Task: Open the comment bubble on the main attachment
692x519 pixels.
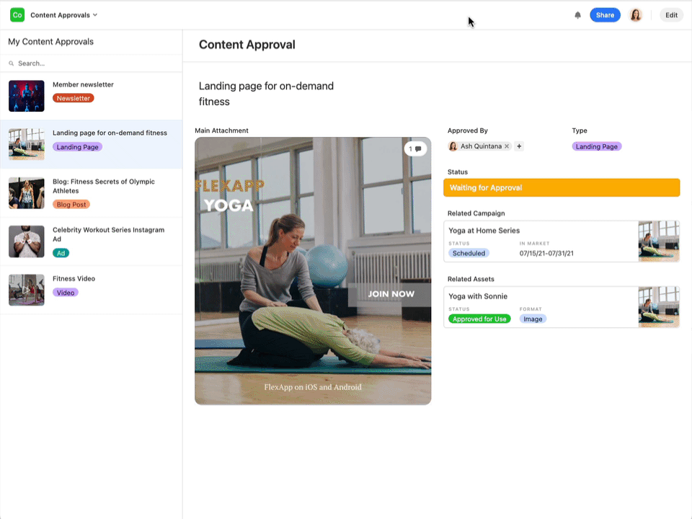Action: point(416,148)
